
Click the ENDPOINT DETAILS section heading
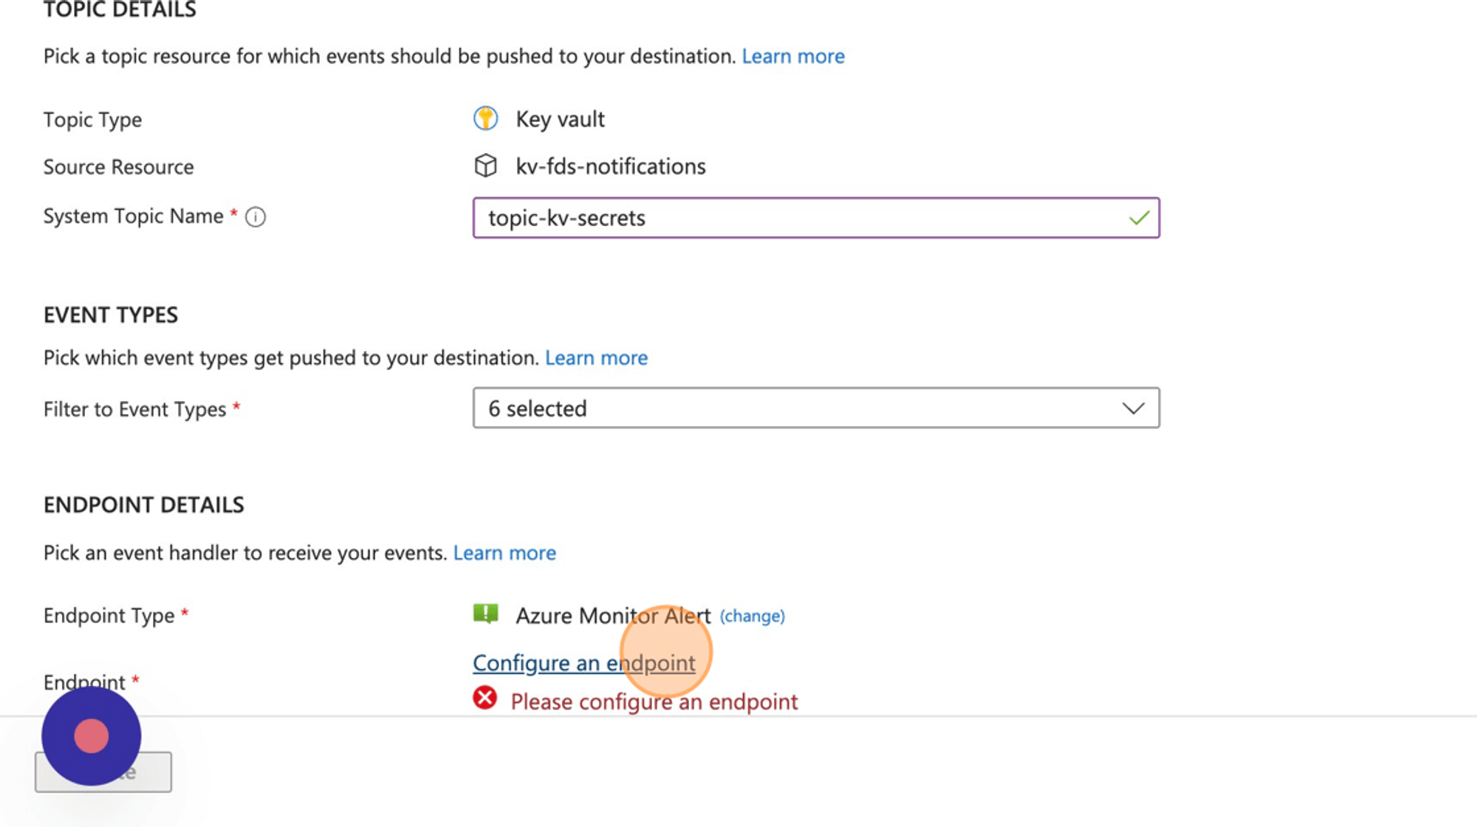[144, 505]
